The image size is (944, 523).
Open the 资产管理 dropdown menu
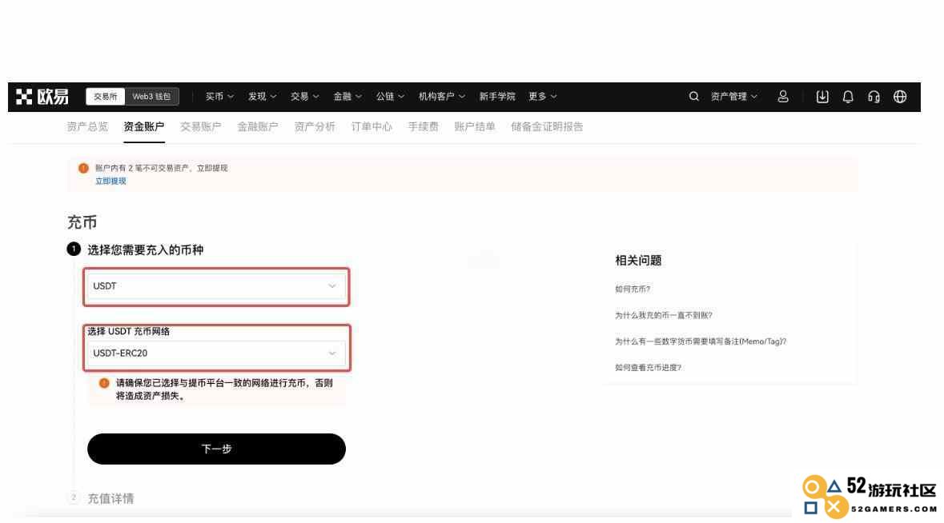734,96
